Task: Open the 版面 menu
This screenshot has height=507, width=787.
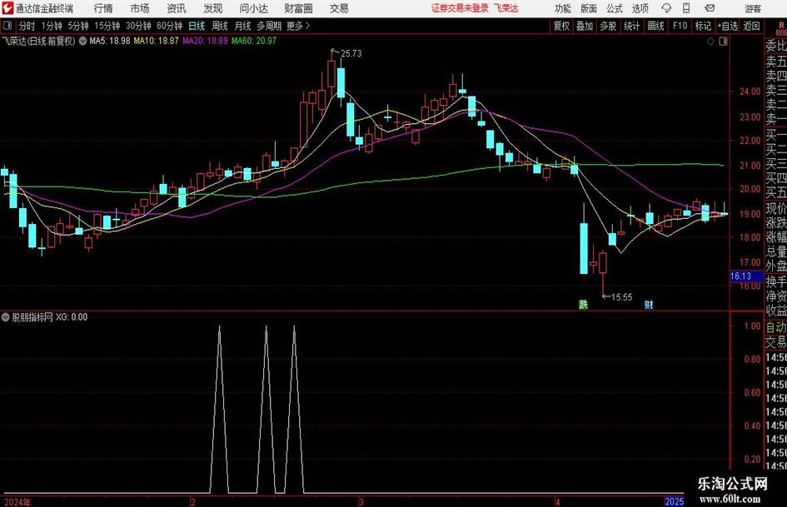Action: click(589, 8)
